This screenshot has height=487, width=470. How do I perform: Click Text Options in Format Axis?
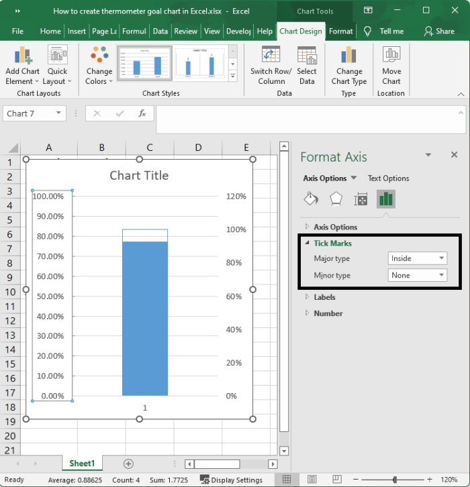point(388,178)
